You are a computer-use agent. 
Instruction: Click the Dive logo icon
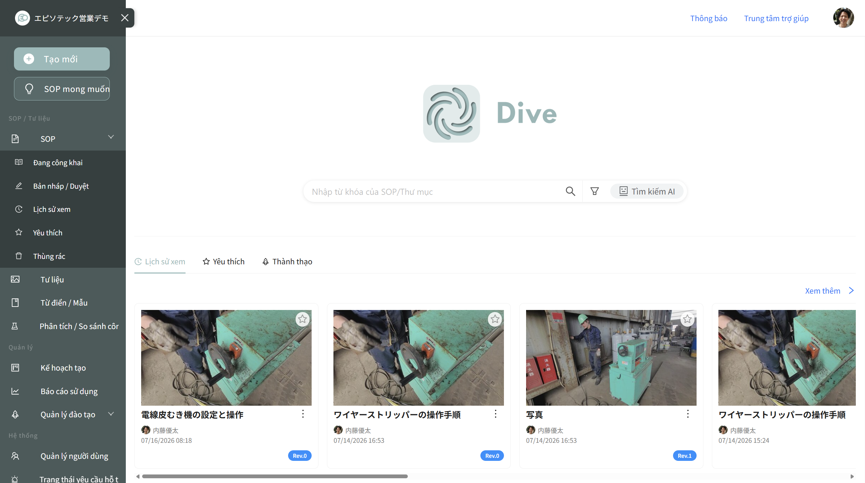(x=451, y=113)
